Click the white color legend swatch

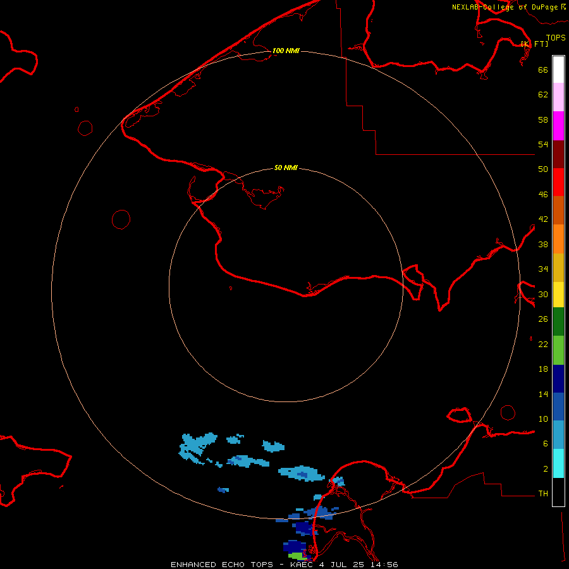pos(558,70)
